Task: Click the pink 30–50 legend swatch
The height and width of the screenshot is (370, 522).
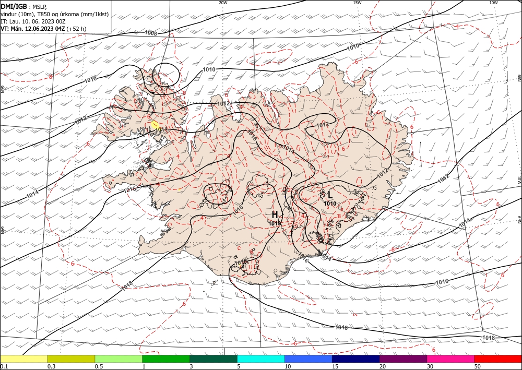Action: coord(451,359)
